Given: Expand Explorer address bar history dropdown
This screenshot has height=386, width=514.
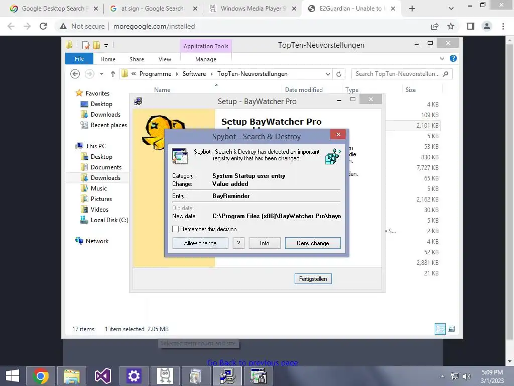Looking at the screenshot, I should [x=328, y=74].
